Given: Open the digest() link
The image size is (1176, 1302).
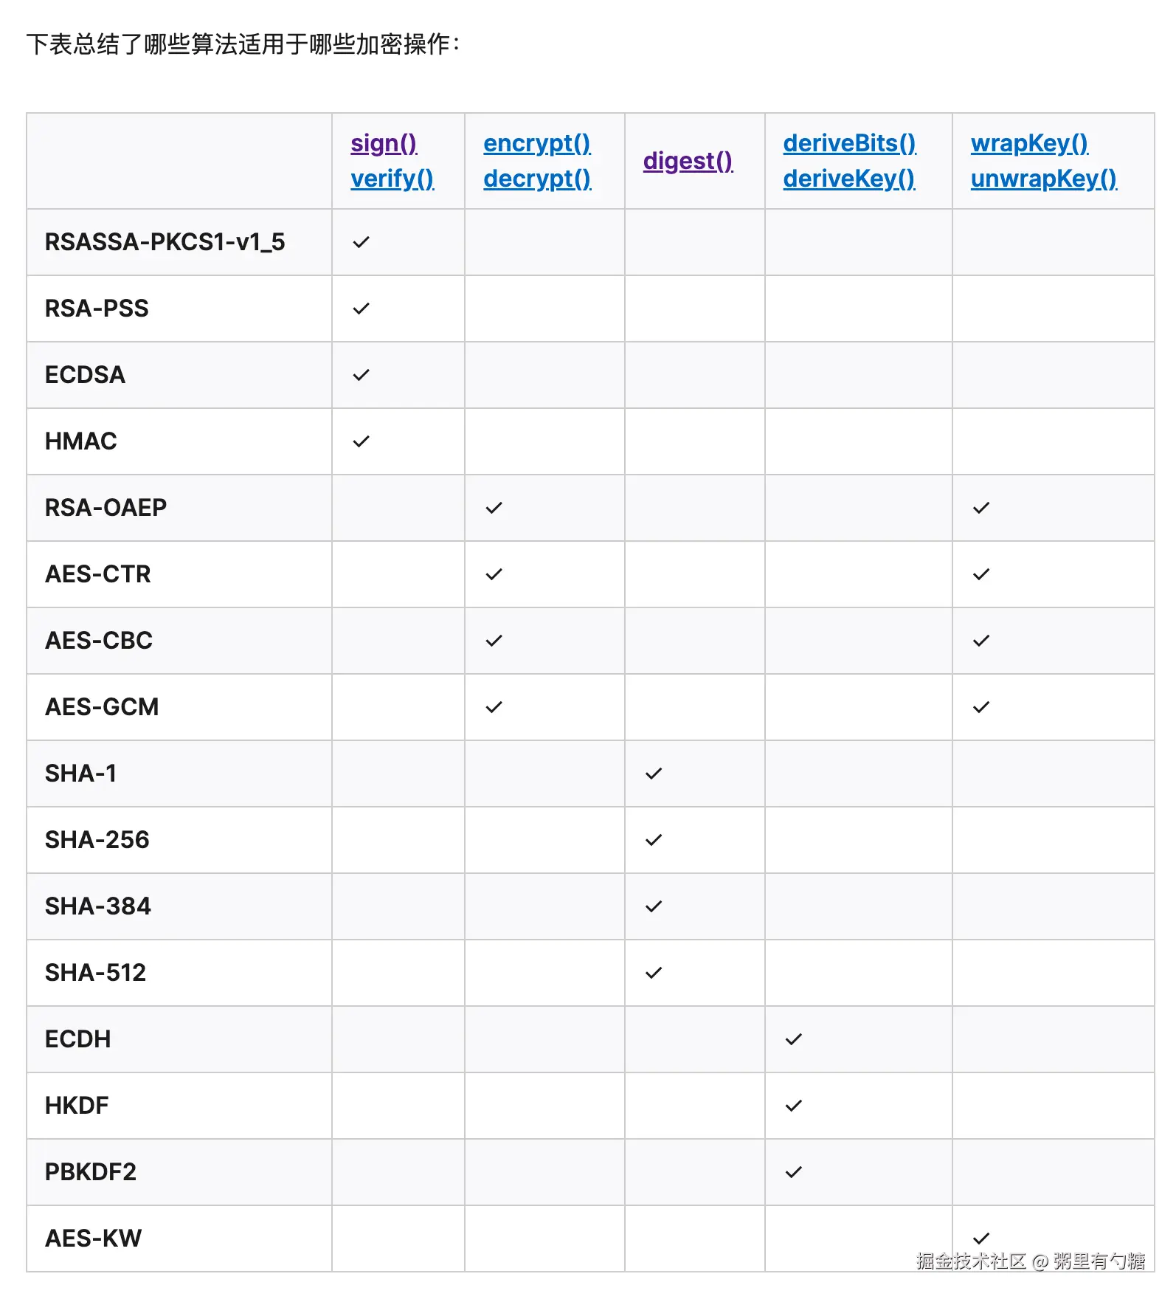Looking at the screenshot, I should point(688,161).
